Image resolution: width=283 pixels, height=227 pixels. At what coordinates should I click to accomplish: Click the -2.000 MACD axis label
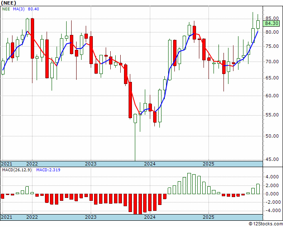(272, 202)
